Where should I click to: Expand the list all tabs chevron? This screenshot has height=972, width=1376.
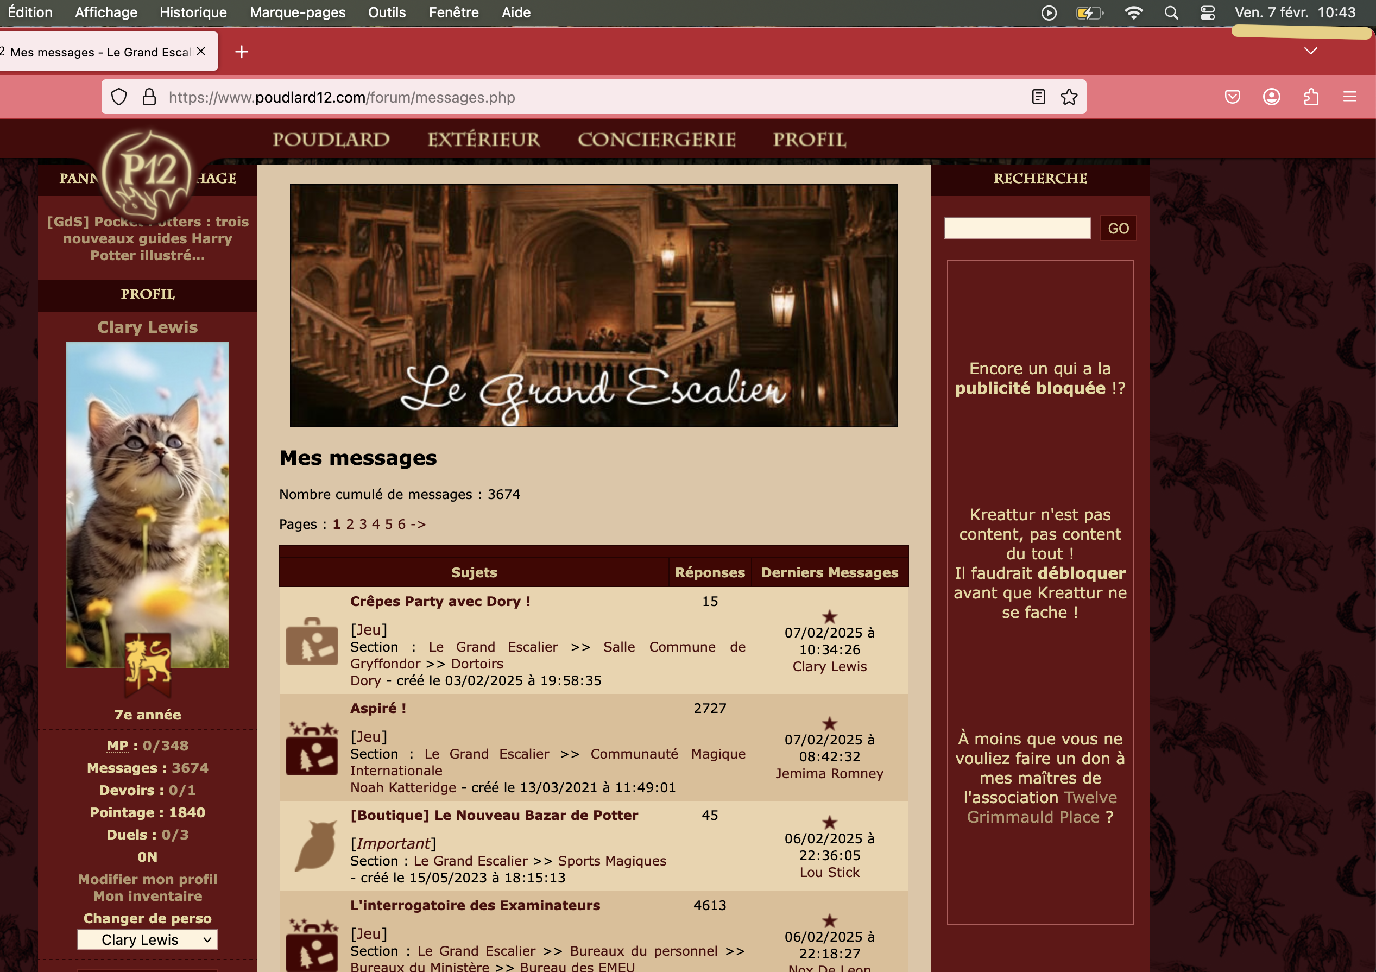1311,51
